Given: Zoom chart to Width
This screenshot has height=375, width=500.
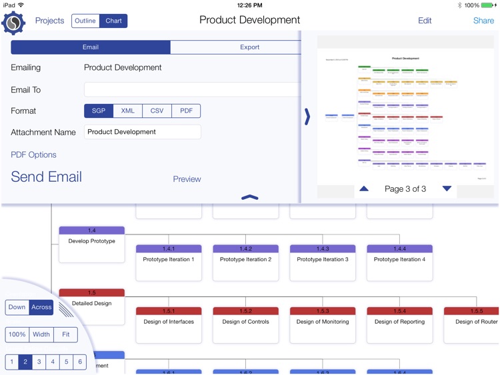Looking at the screenshot, I should [x=41, y=334].
